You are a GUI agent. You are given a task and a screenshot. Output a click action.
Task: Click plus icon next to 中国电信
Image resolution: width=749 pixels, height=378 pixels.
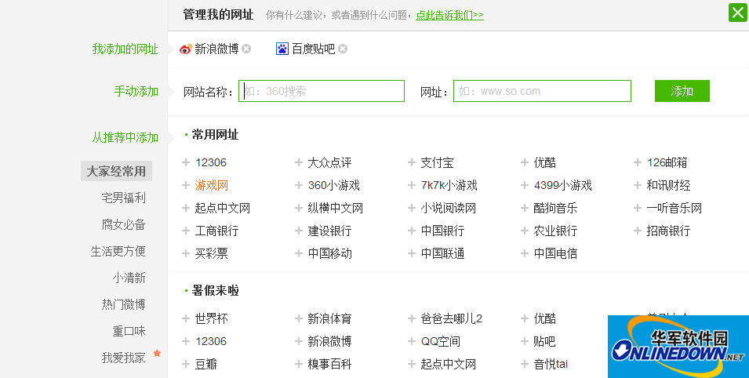525,253
